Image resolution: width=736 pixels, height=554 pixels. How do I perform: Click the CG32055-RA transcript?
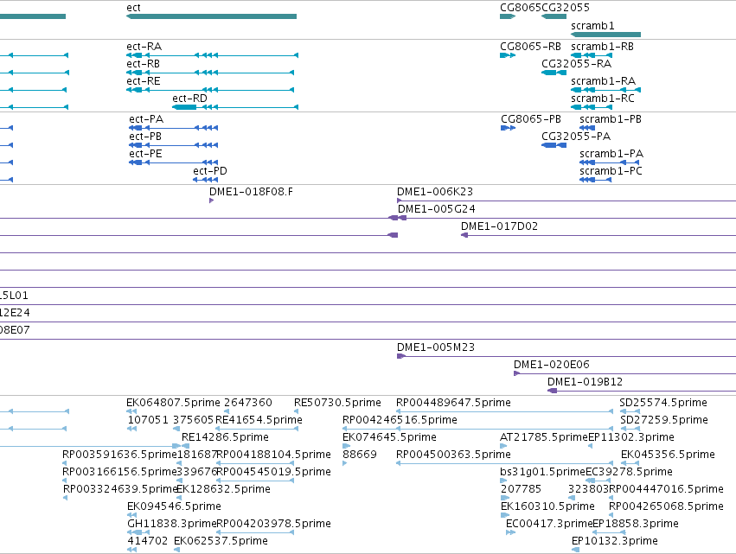coord(554,73)
